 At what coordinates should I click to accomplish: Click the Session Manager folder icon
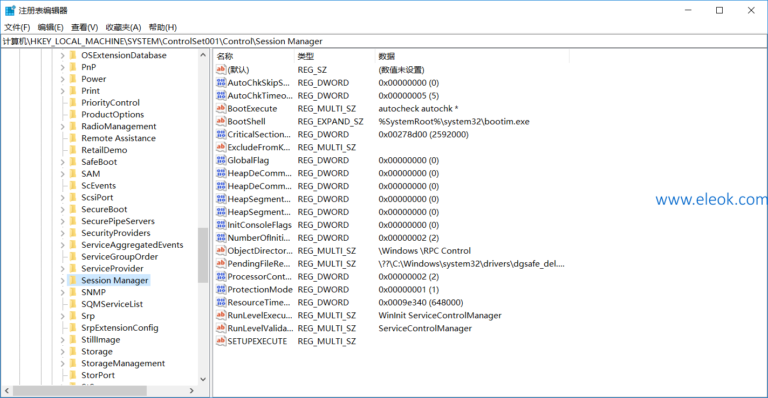coord(73,280)
